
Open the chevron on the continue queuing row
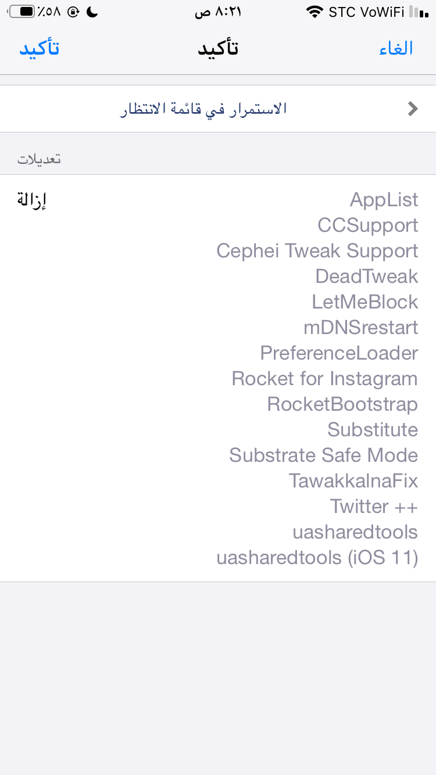(413, 109)
